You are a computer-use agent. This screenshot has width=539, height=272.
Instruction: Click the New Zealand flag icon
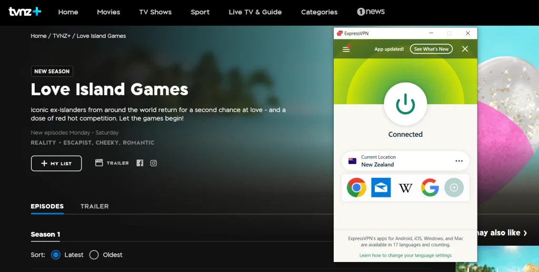click(x=352, y=161)
